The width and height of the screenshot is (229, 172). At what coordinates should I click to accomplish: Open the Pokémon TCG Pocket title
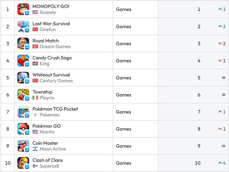pos(55,109)
